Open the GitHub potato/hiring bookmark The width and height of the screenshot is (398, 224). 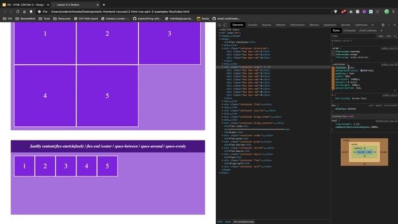(147, 19)
